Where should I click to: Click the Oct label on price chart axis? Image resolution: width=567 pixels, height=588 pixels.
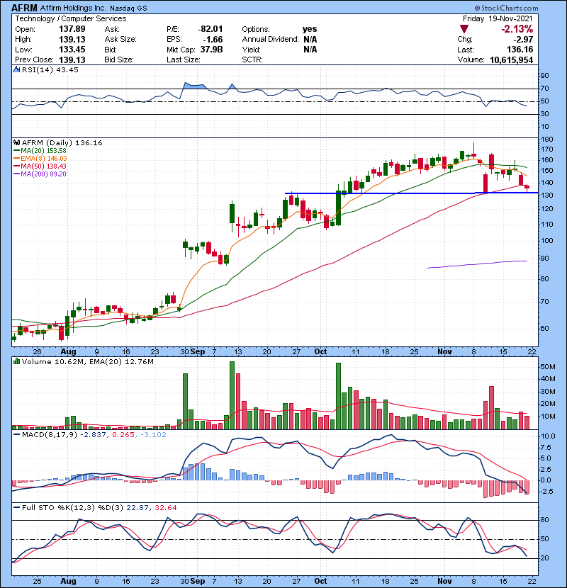click(x=320, y=352)
